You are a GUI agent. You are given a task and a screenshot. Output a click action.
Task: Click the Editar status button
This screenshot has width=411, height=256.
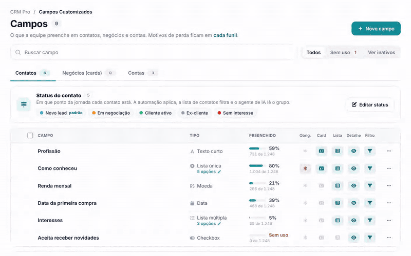tap(370, 105)
